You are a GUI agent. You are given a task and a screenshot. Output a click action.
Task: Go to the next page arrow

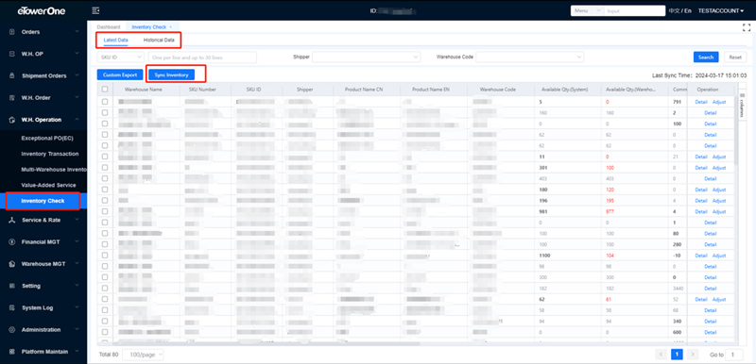693,355
